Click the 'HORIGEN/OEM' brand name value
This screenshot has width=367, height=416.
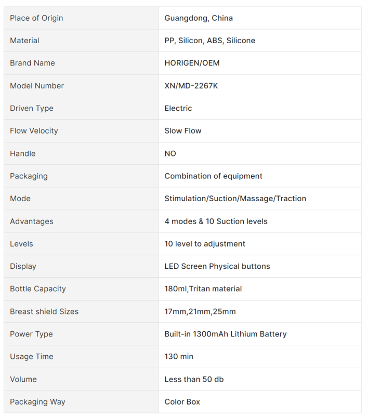[192, 63]
